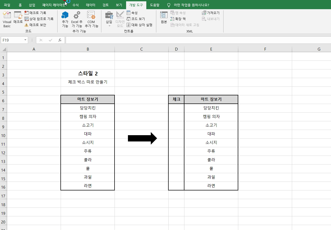The image size is (331, 230).
Task: Click the fx Insert Function icon
Action: [x=60, y=40]
